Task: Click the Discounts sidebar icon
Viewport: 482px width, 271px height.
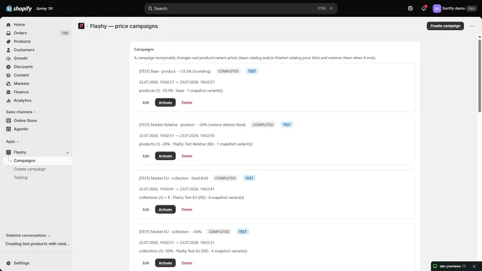Action: tap(8, 67)
